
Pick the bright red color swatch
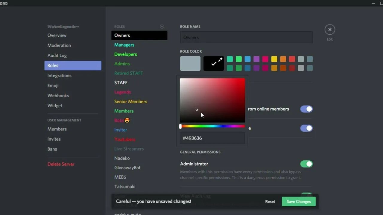[x=292, y=59]
